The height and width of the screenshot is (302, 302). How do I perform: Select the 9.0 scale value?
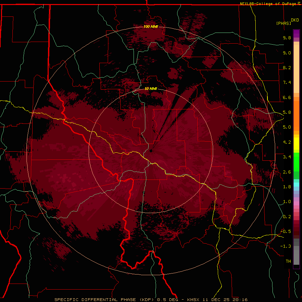point(287,53)
